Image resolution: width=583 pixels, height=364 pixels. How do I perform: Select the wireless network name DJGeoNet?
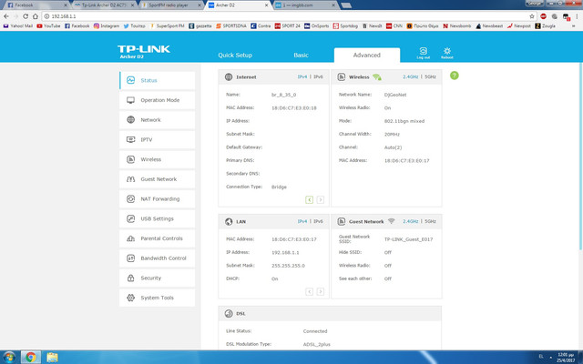[x=395, y=95]
